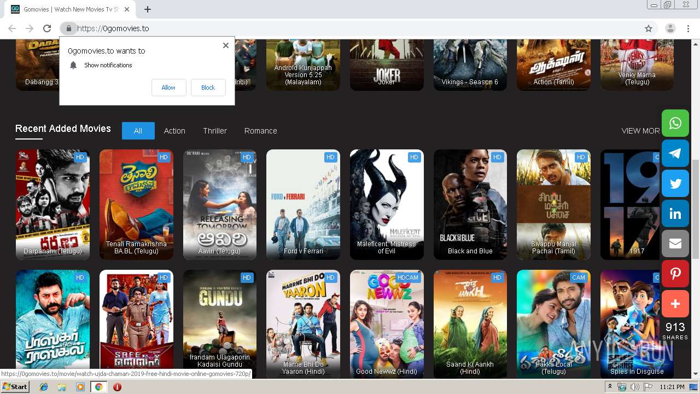Open Tenali Ramakrishna BA.BL poster
This screenshot has height=394, width=700.
[136, 205]
